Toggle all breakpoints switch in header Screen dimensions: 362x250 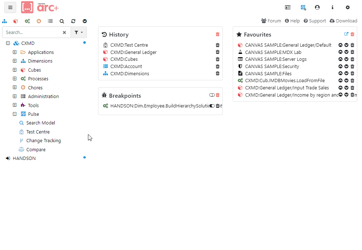[x=212, y=95]
